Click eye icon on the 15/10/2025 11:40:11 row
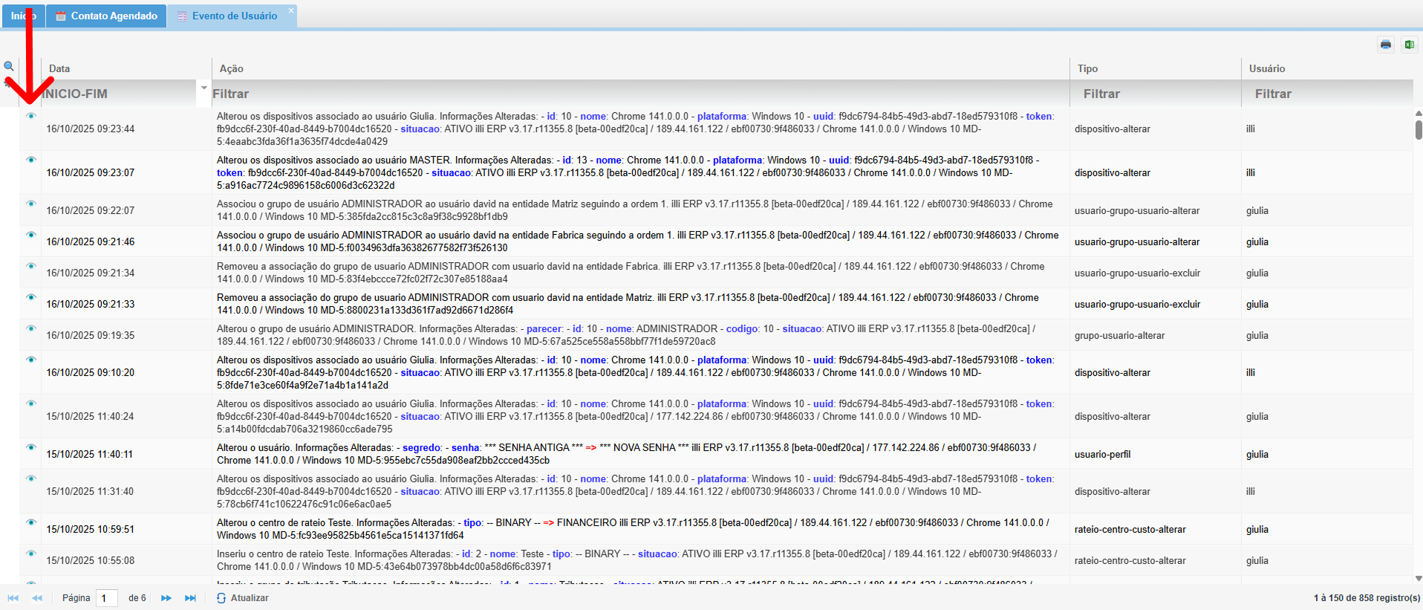Image resolution: width=1423 pixels, height=610 pixels. (x=31, y=447)
